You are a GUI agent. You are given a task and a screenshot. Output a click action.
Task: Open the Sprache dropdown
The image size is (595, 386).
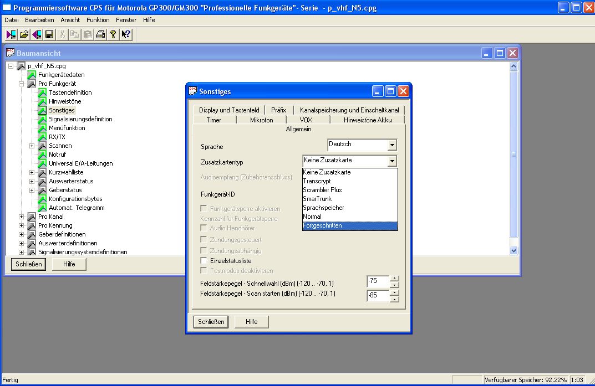pos(392,145)
